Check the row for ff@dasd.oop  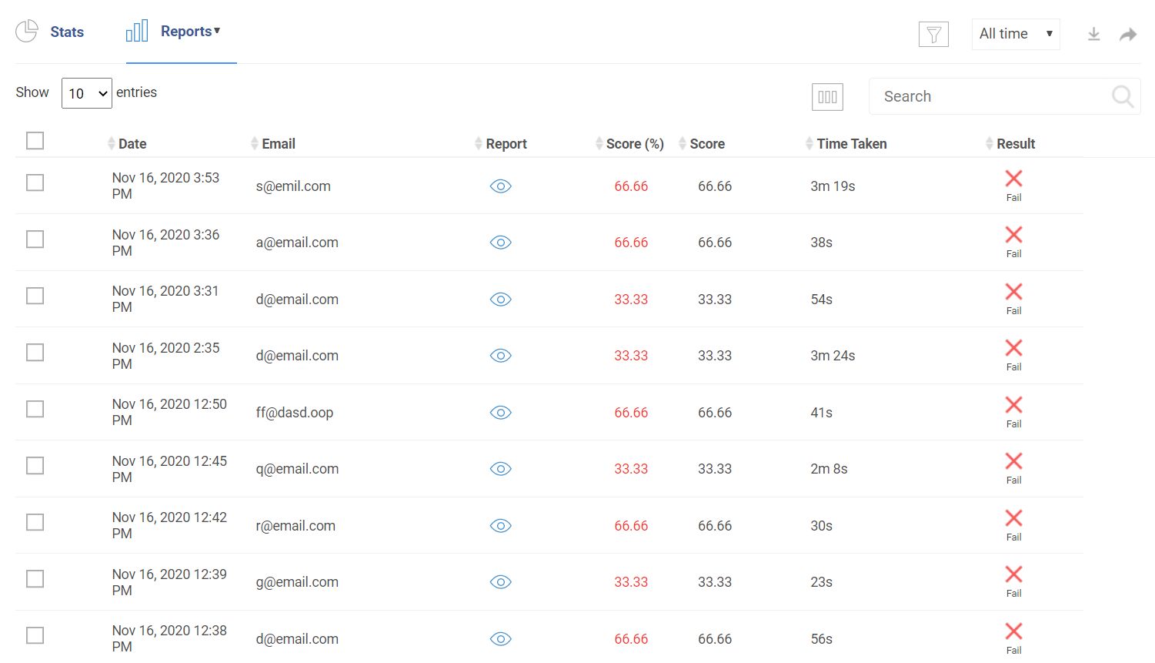click(x=35, y=409)
